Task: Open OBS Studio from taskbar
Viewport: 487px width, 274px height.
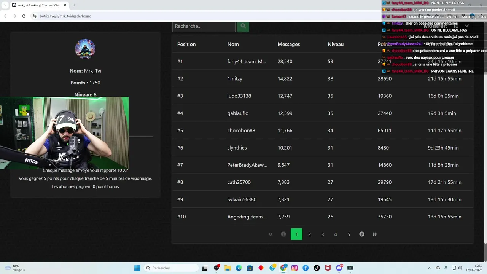Action: click(216, 268)
